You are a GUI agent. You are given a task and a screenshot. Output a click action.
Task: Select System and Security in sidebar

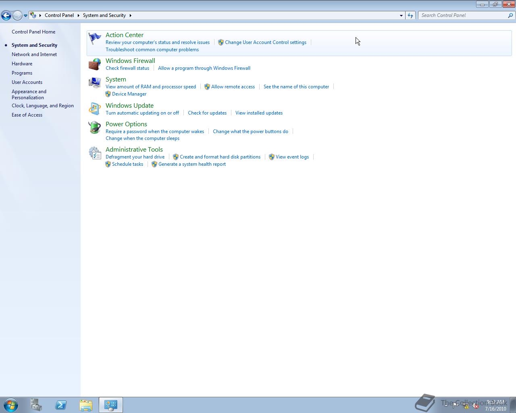coord(34,45)
